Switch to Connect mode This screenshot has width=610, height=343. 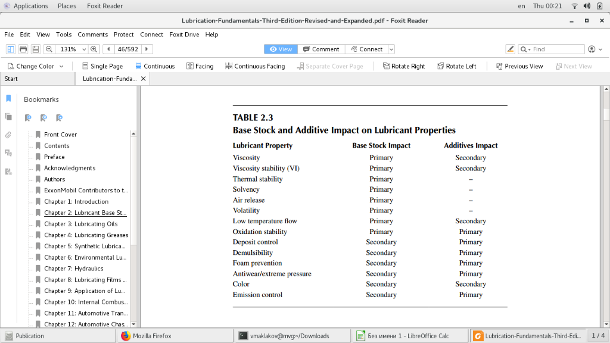367,49
